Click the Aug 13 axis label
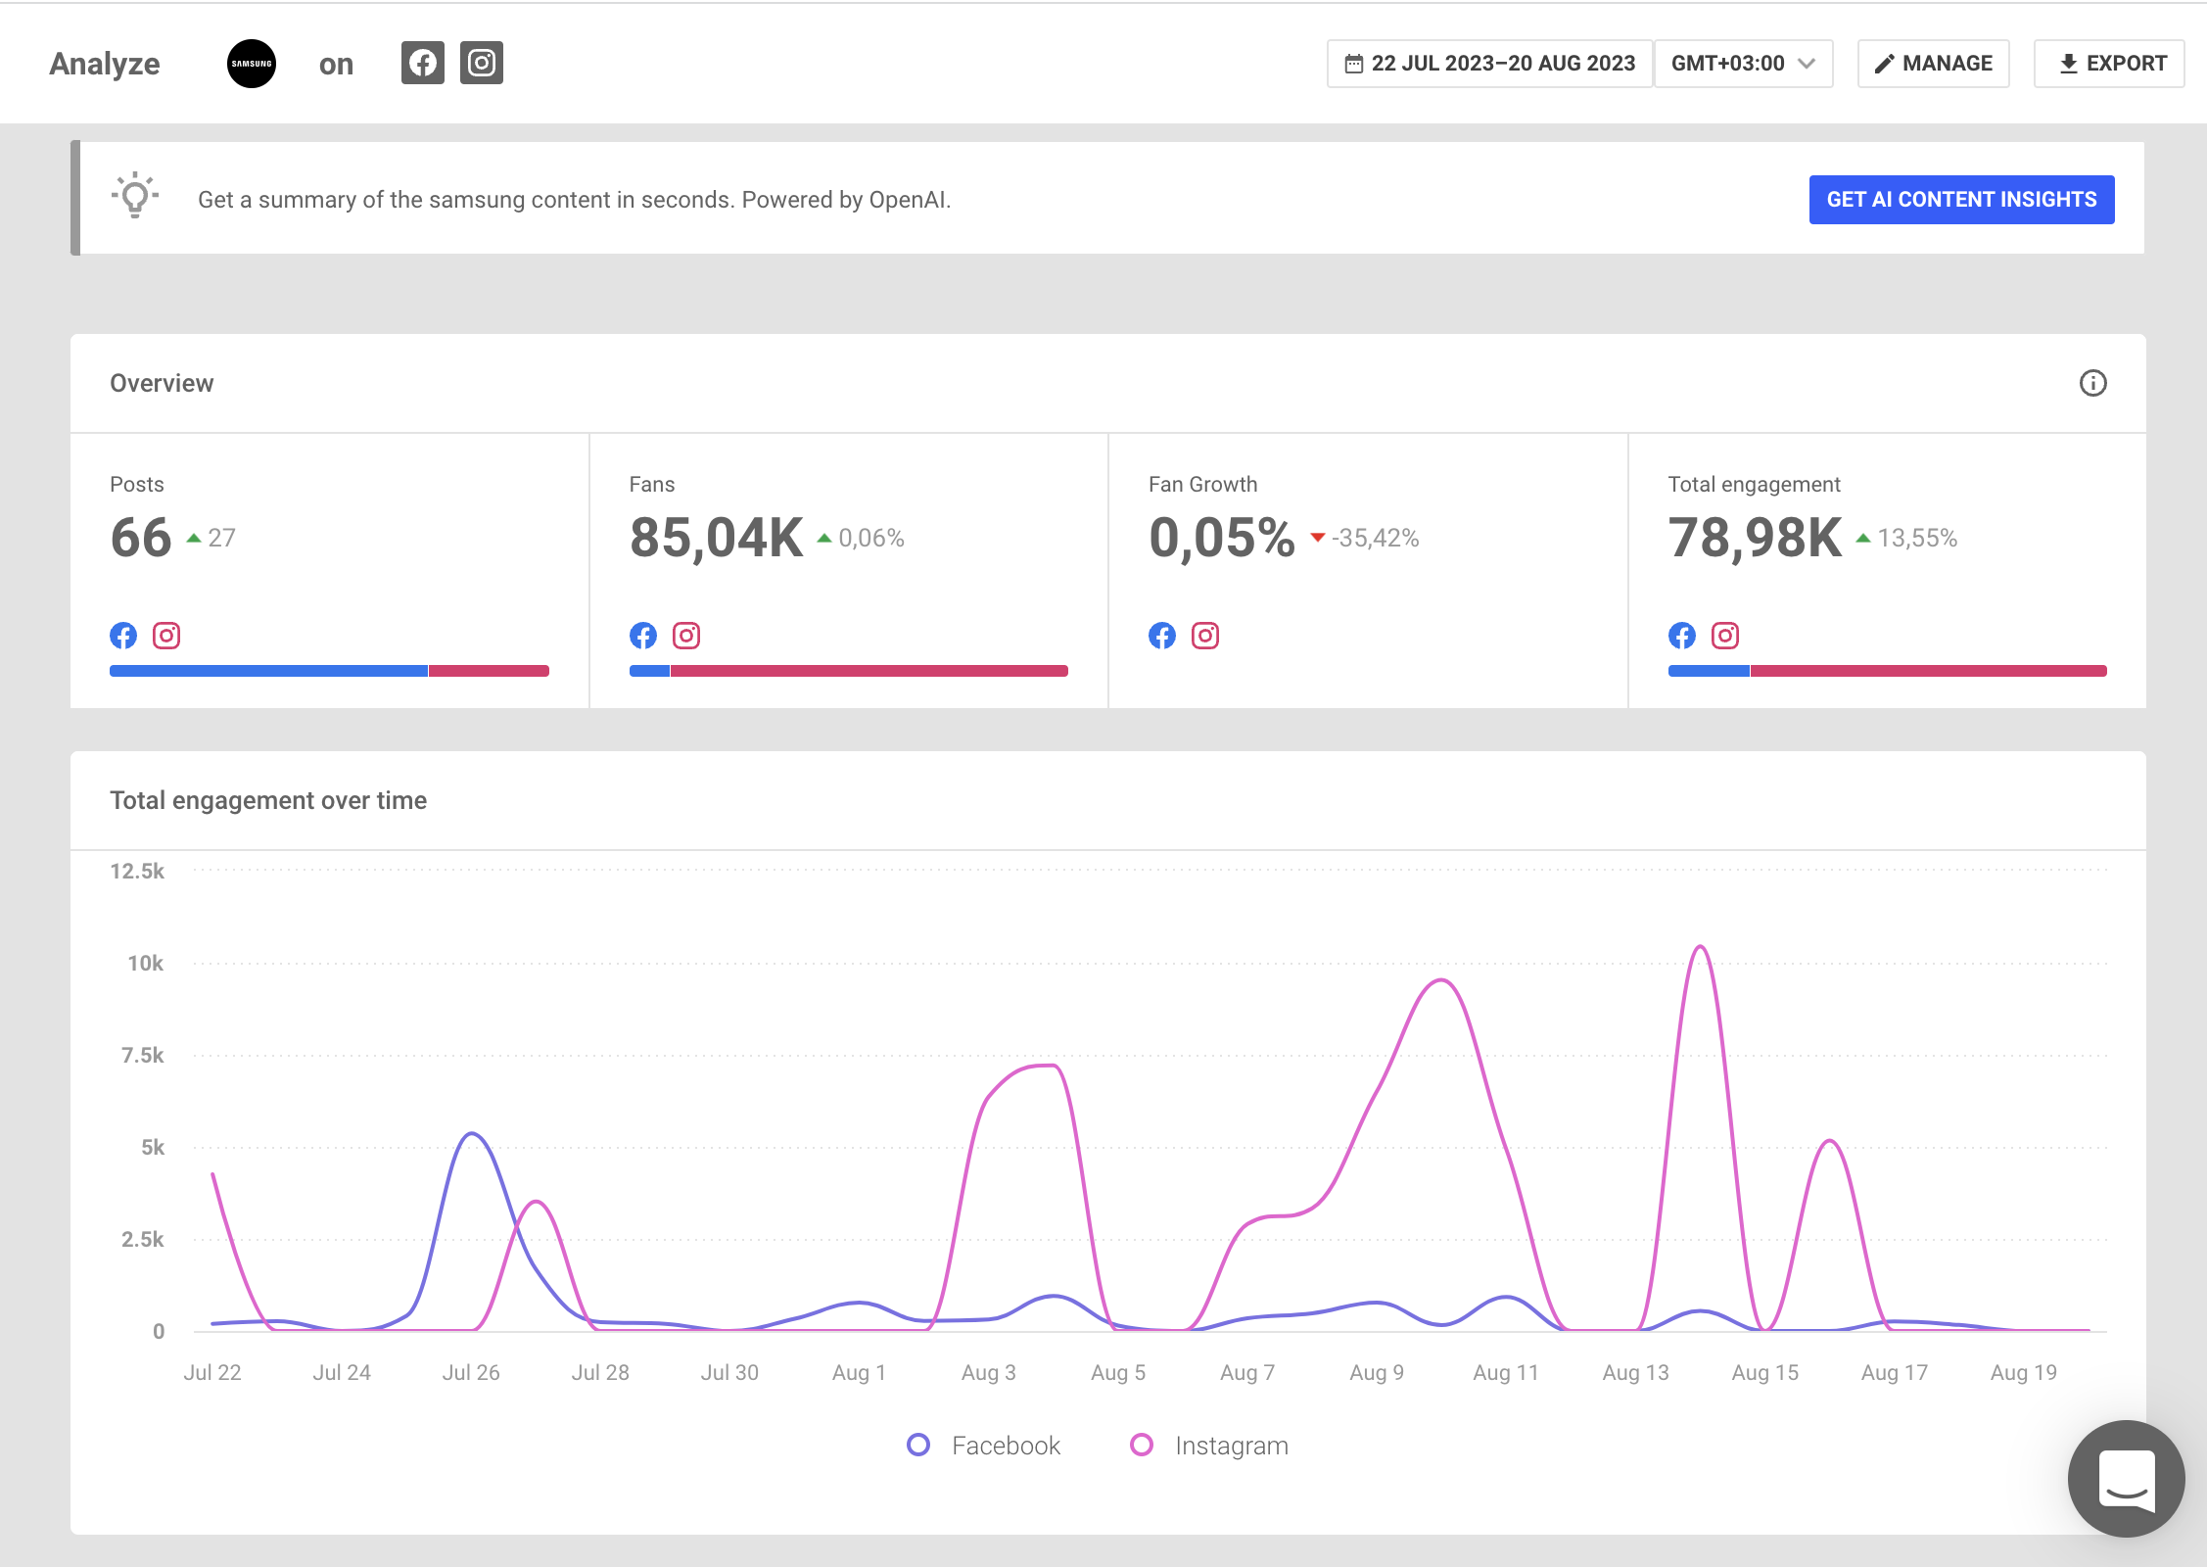Screen dimensions: 2207x1567 point(1635,1372)
